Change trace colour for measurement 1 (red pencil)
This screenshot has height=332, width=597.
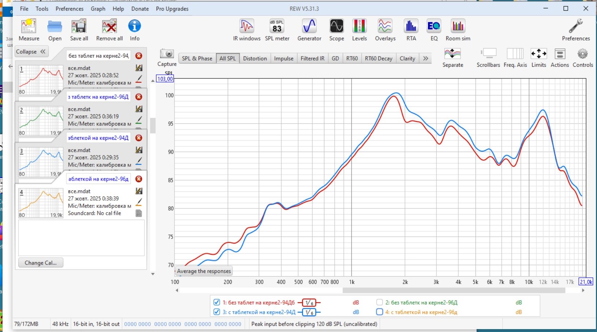pyautogui.click(x=139, y=80)
